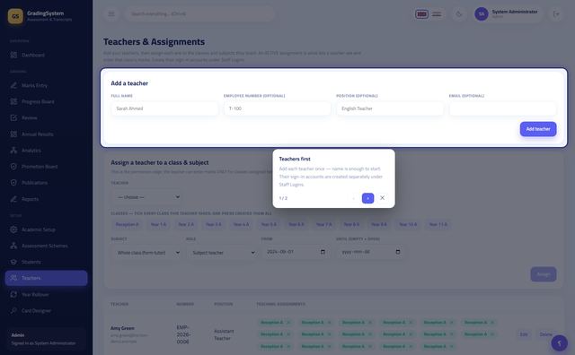This screenshot has height=355, width=575.
Task: Open Marks Entry page
Action: (46, 85)
